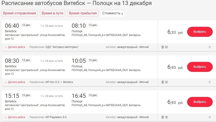This screenshot has height=122, width=216.
Task: Toggle the Стоимость sort order
Action: pyautogui.click(x=112, y=13)
